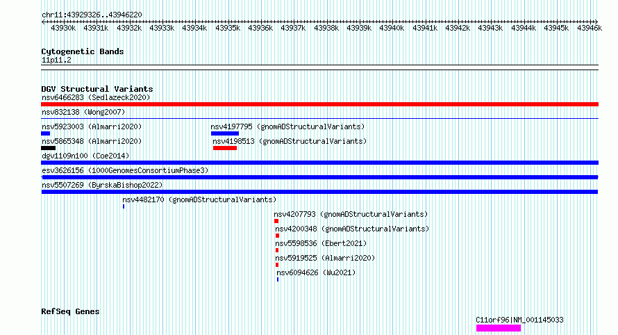Click nsv4207793 (gnomADStructuralVariants) label
618x335 pixels.
tap(351, 214)
